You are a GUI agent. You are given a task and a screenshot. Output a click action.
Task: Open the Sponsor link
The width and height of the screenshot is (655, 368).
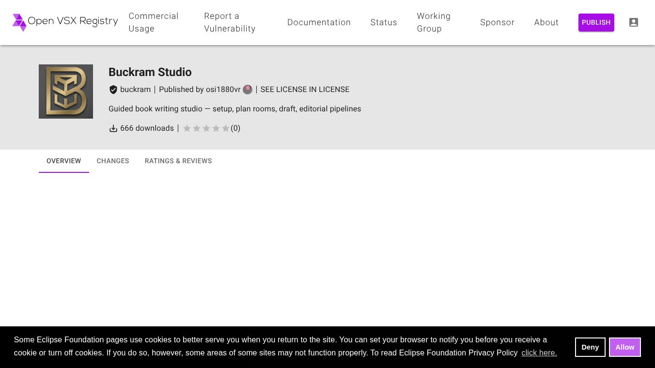click(497, 22)
